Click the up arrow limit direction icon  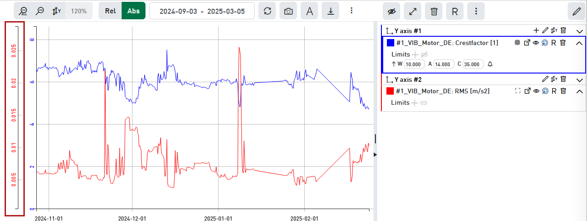(393, 64)
